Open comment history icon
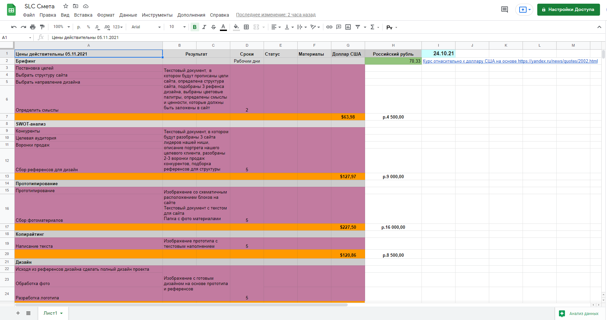This screenshot has height=320, width=607. pos(505,10)
